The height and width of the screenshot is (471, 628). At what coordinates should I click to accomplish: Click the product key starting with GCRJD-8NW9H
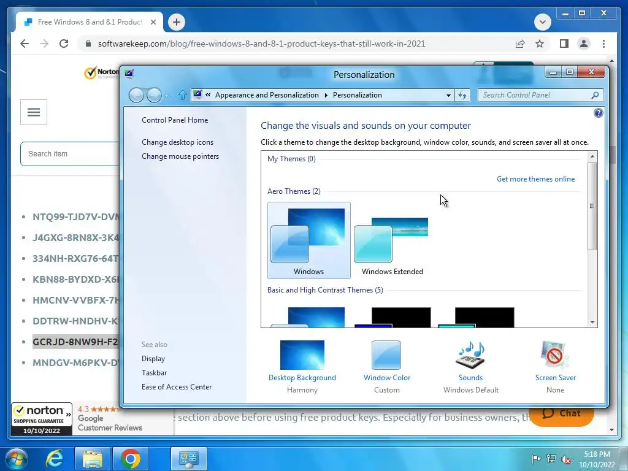75,342
